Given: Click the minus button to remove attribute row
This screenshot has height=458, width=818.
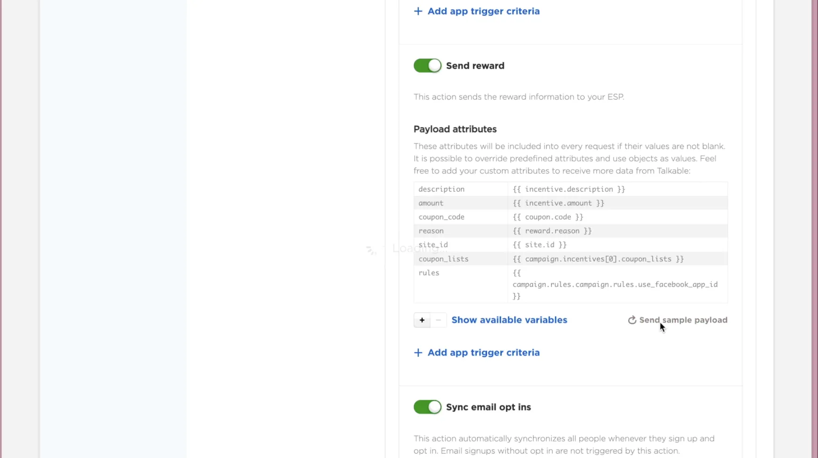Looking at the screenshot, I should click(438, 320).
